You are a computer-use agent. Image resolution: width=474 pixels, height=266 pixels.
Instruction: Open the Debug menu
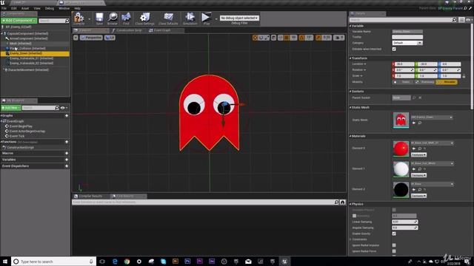tap(50, 8)
